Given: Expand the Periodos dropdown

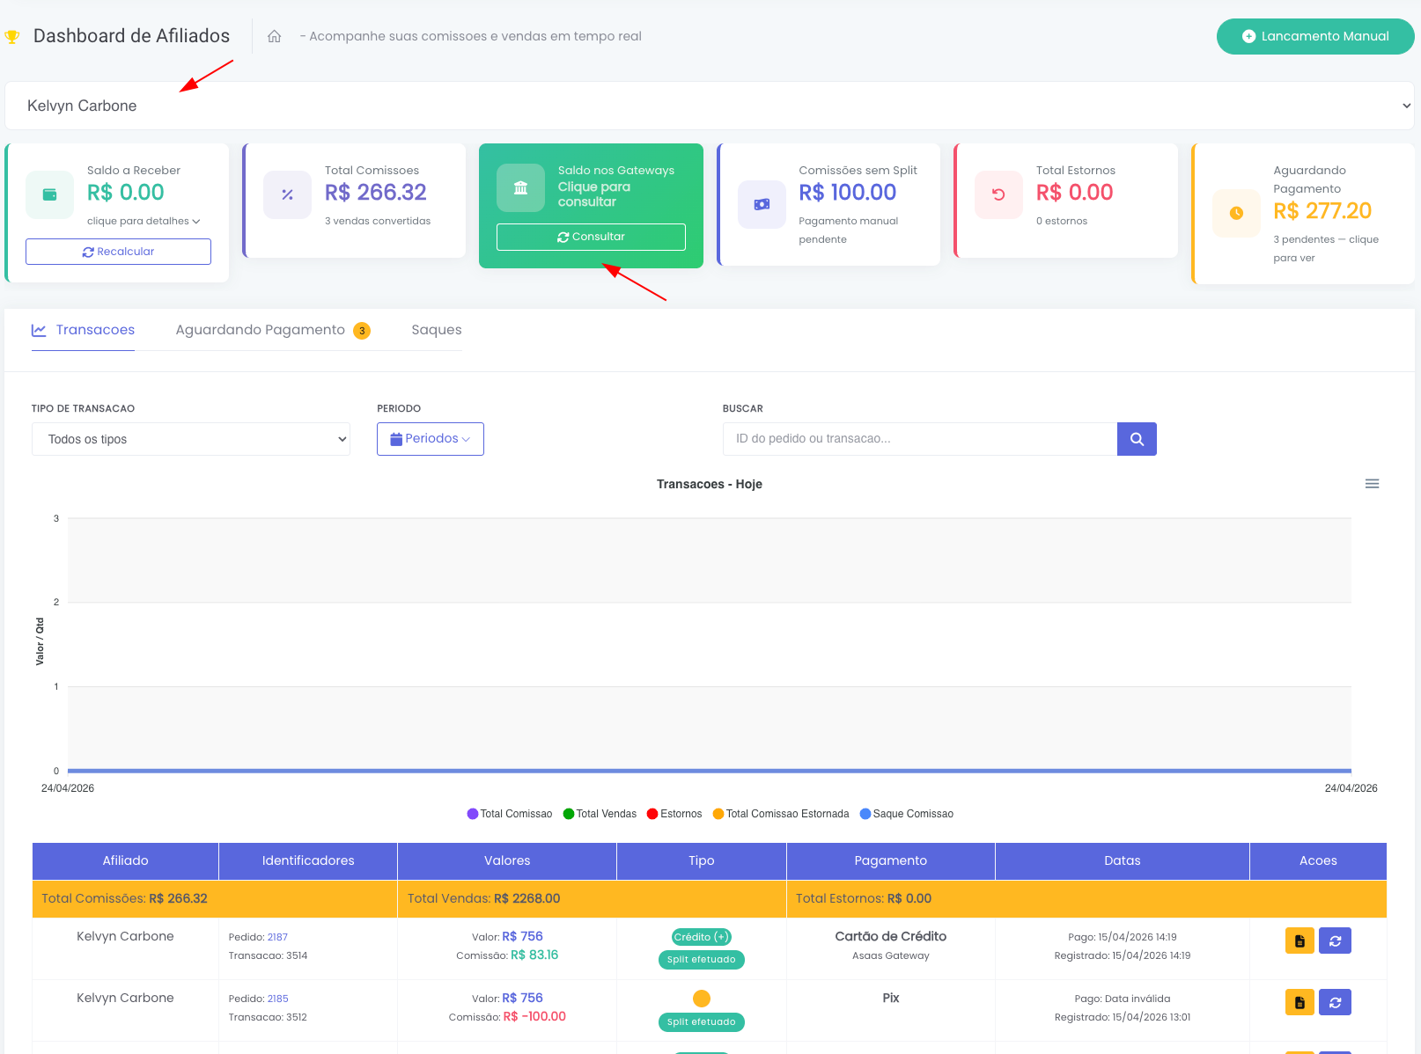Looking at the screenshot, I should (431, 439).
